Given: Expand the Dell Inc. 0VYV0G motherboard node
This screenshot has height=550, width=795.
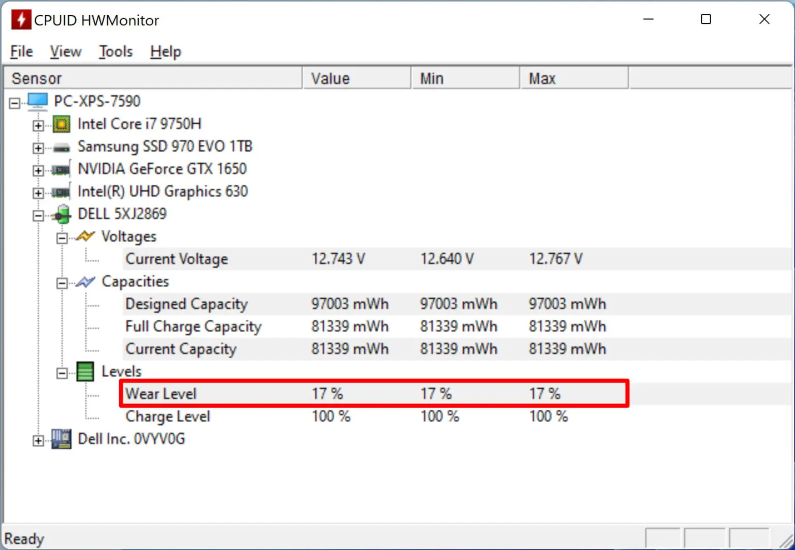Looking at the screenshot, I should click(x=38, y=440).
